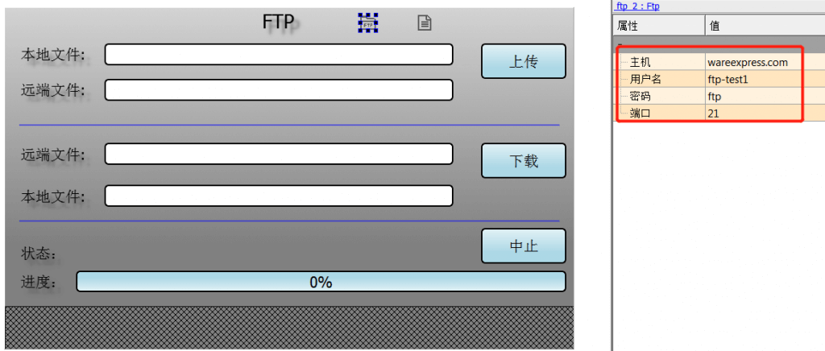
Task: Click the 下载 download button
Action: [524, 161]
